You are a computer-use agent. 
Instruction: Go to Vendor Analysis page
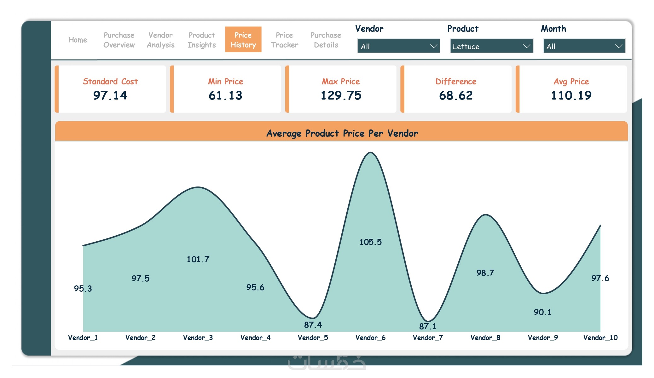[160, 40]
